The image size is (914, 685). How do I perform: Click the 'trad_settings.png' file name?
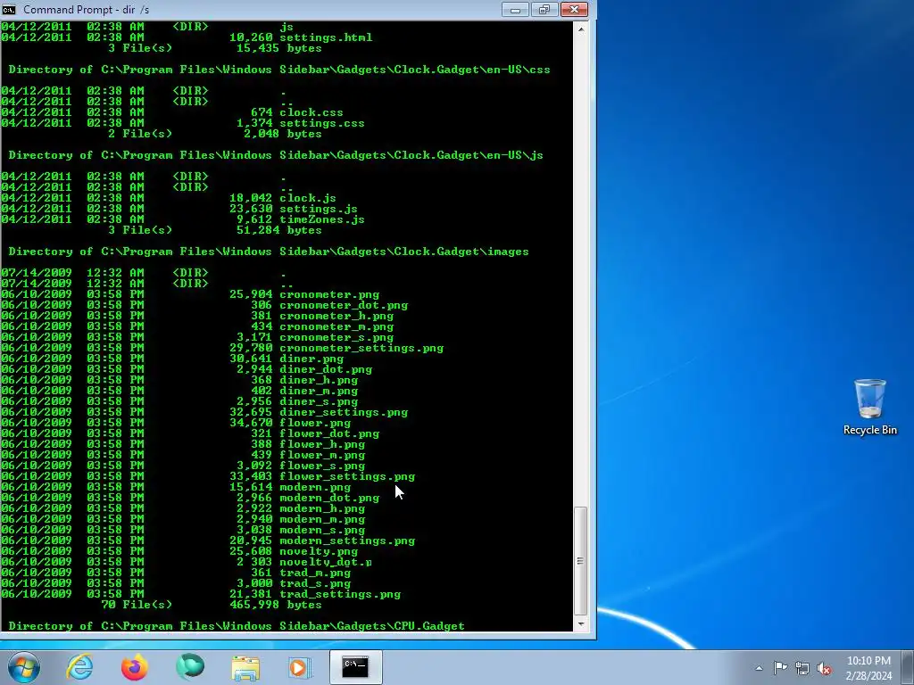(340, 594)
